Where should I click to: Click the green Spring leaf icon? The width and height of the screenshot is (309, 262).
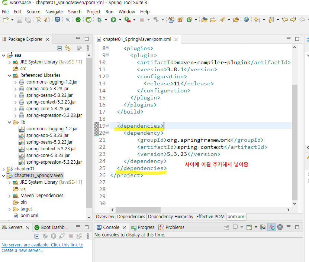coord(88,20)
